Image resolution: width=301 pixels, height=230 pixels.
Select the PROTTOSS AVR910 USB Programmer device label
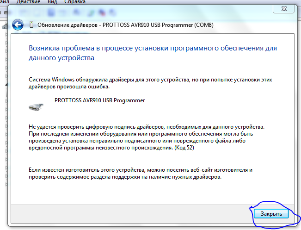tap(99, 100)
